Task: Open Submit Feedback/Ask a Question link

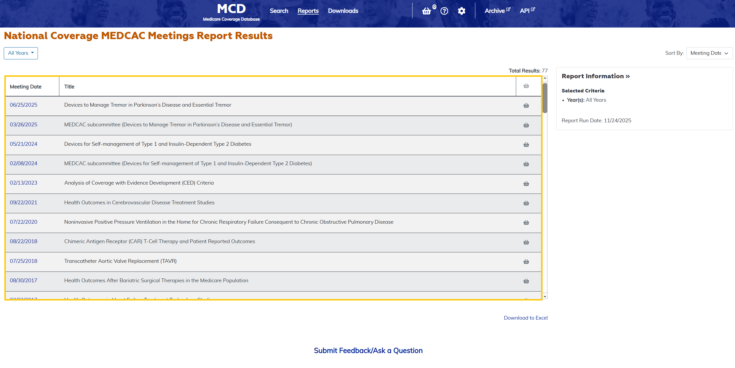Action: [x=368, y=351]
